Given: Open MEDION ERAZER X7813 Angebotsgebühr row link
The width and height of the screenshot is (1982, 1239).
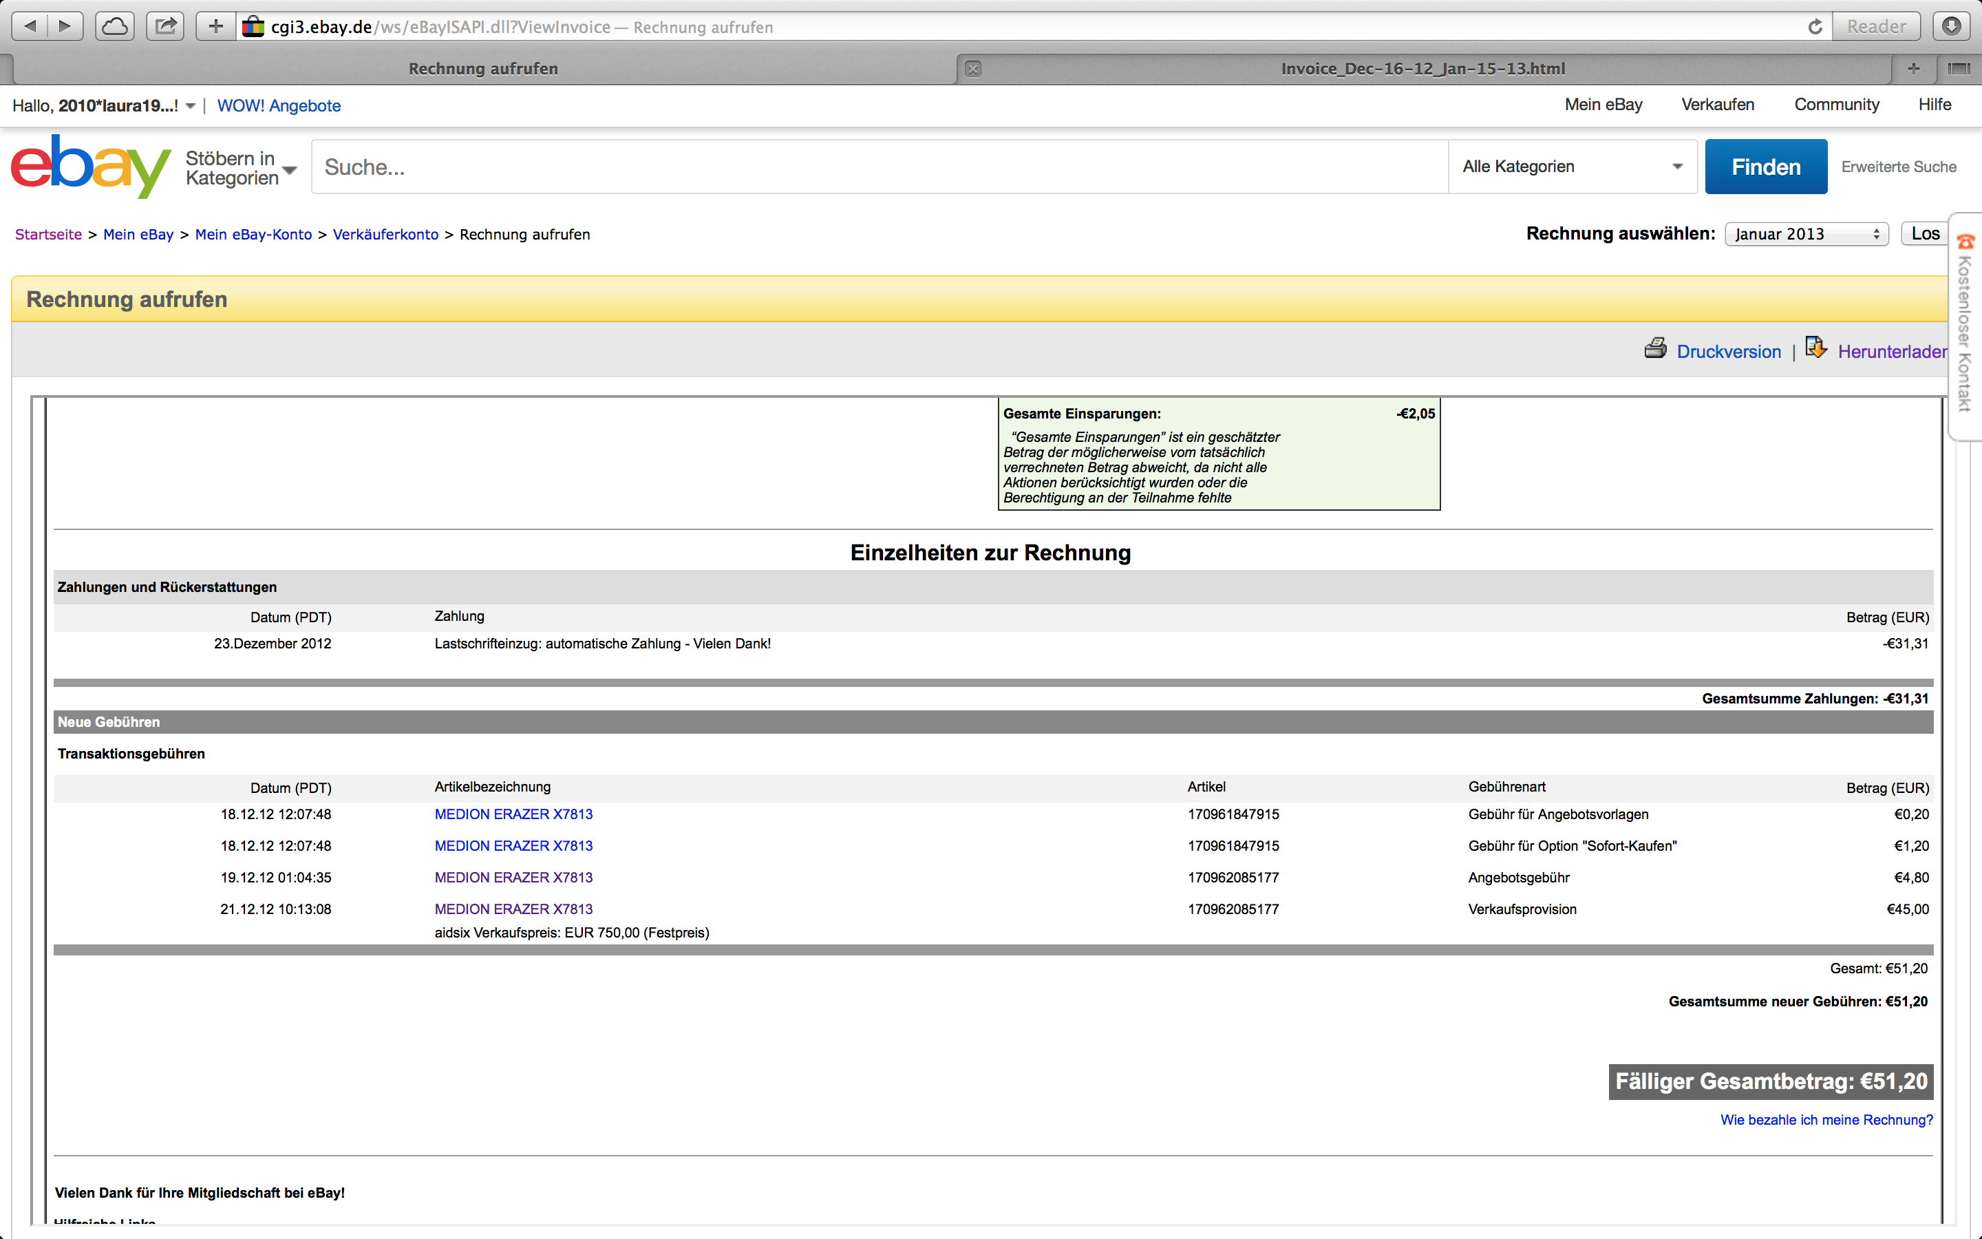Looking at the screenshot, I should coord(513,878).
